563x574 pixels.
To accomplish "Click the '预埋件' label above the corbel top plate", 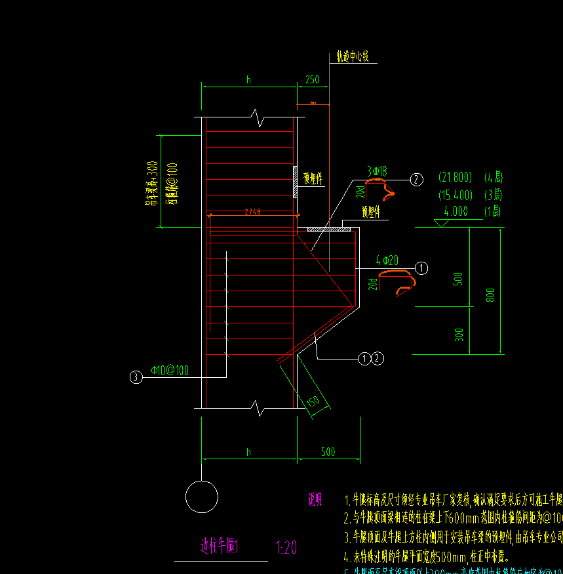I will [371, 212].
